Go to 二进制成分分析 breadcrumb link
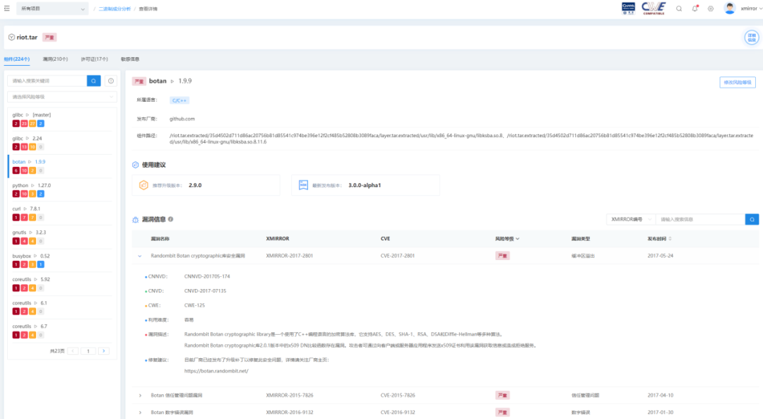This screenshot has height=419, width=763. click(114, 8)
